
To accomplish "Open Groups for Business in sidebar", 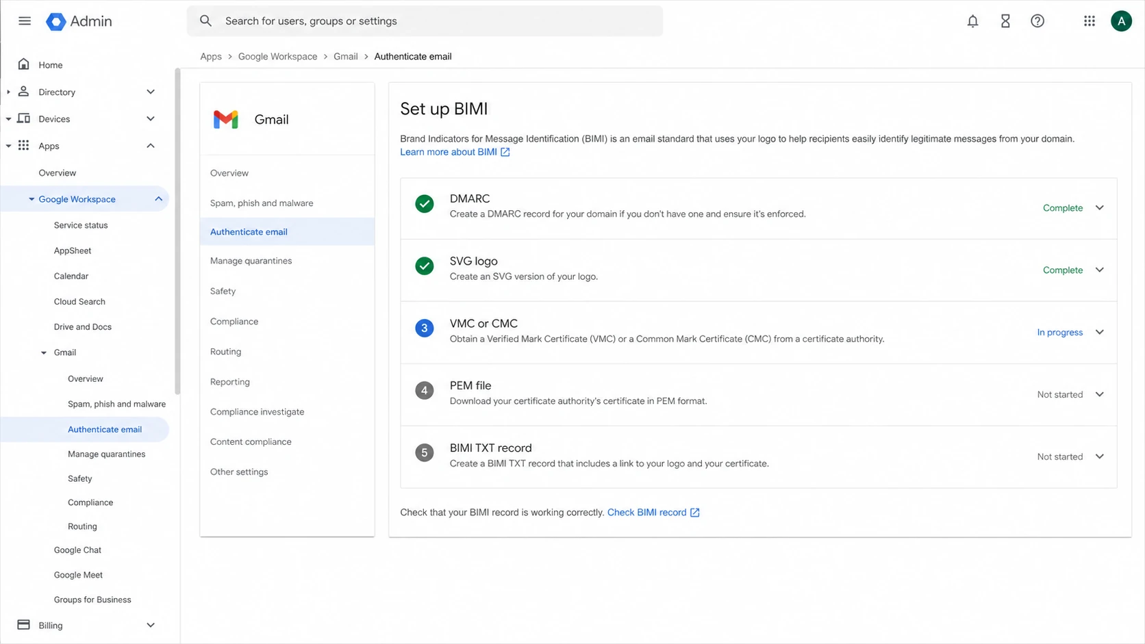I will tap(92, 600).
